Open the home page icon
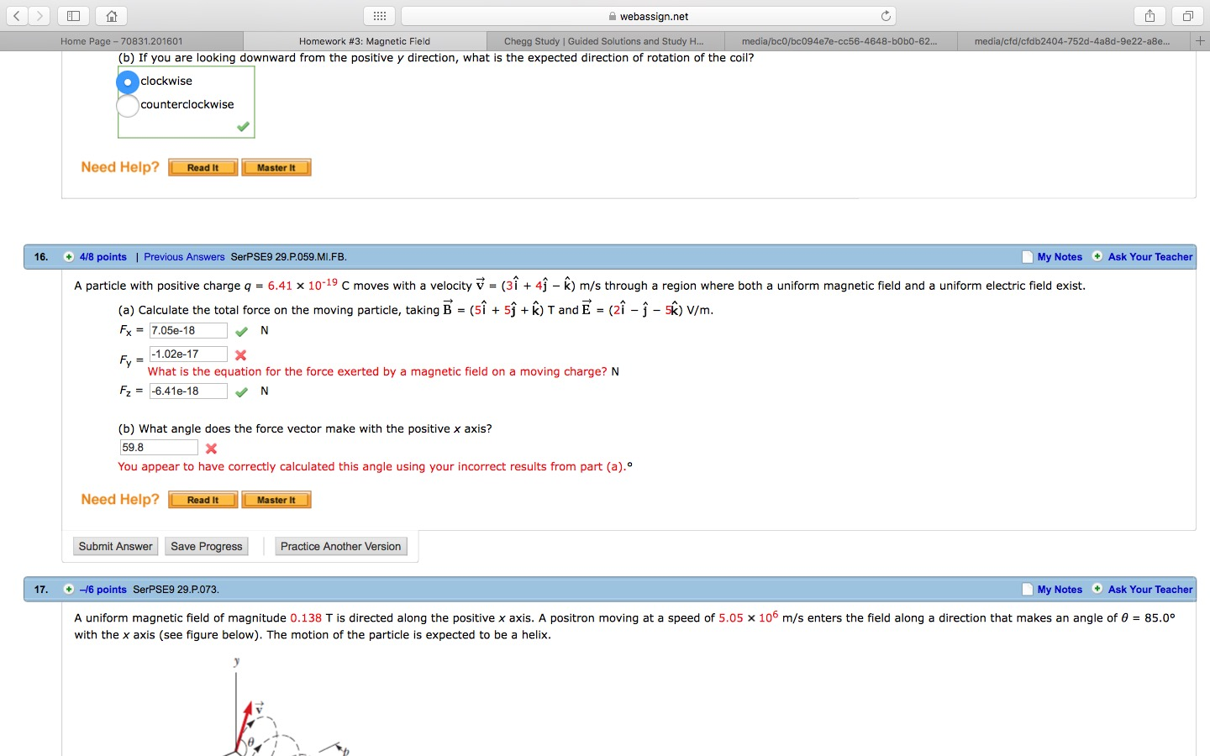The image size is (1210, 756). point(111,16)
